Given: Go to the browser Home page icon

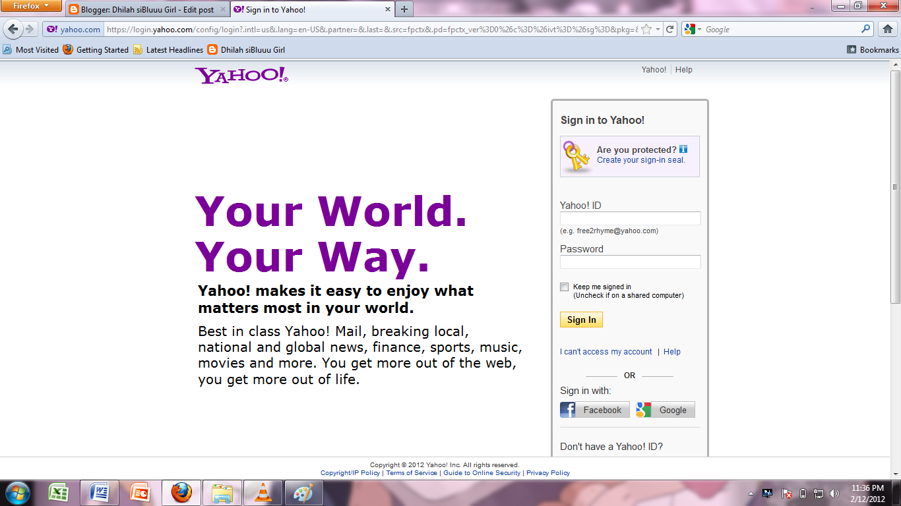Looking at the screenshot, I should (887, 29).
